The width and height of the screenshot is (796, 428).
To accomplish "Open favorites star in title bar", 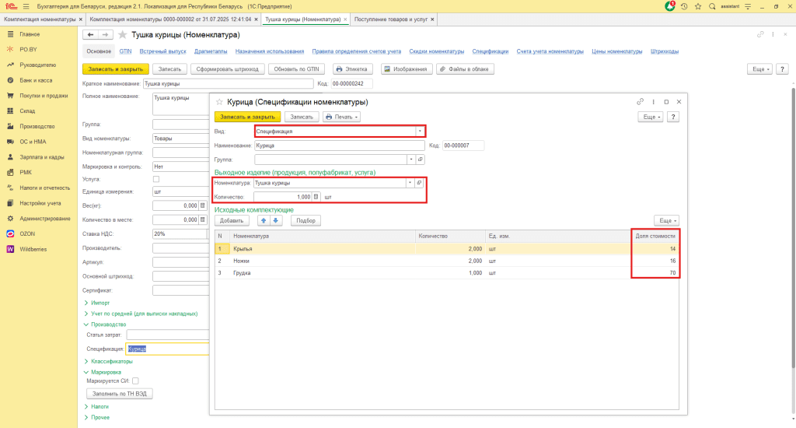I will [698, 6].
